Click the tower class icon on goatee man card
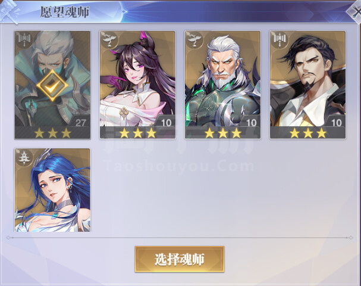Image resolution: width=361 pixels, height=286 pixels. click(x=280, y=40)
